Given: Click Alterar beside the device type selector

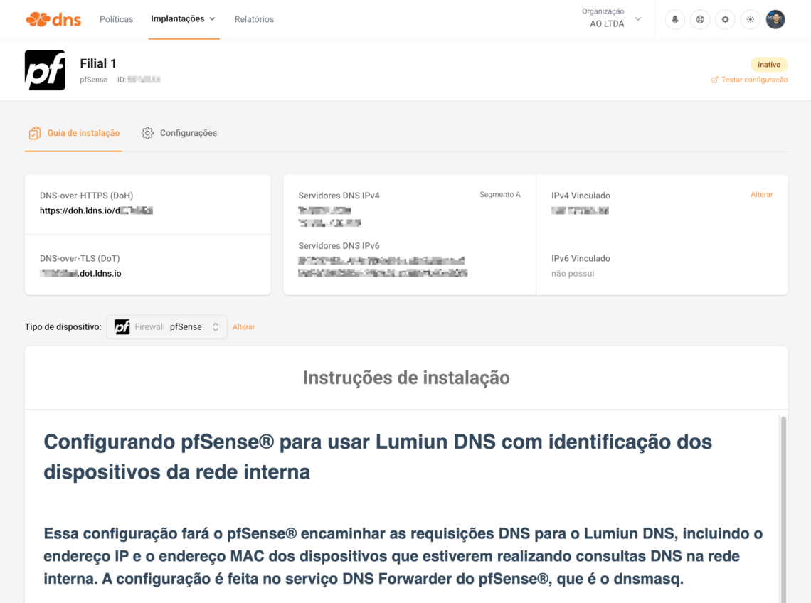Looking at the screenshot, I should click(243, 326).
